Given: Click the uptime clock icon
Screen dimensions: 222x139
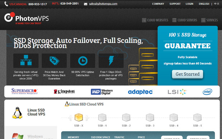Looking at the screenshot, I should [x=83, y=60].
